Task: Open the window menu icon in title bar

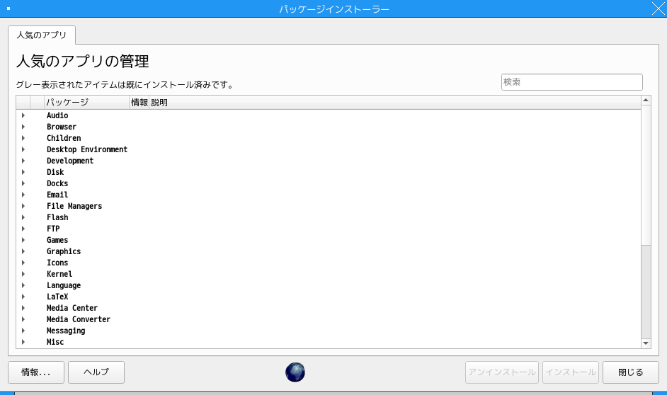Action: click(8, 8)
